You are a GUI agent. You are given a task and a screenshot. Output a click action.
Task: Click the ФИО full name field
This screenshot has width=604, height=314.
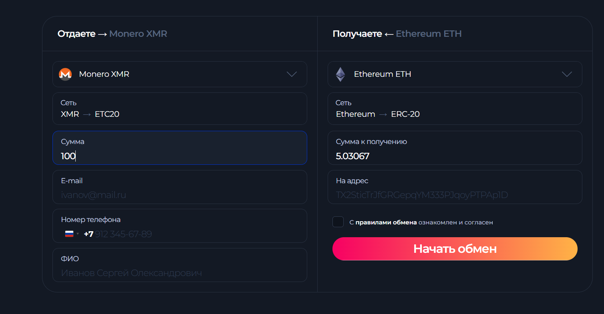tap(180, 265)
